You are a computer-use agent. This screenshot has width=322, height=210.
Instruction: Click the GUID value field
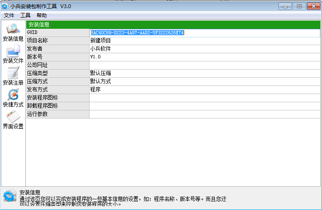[204, 33]
